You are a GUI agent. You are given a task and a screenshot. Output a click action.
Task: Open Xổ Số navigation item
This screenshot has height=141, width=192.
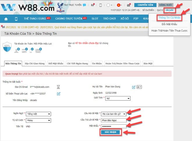(125, 19)
